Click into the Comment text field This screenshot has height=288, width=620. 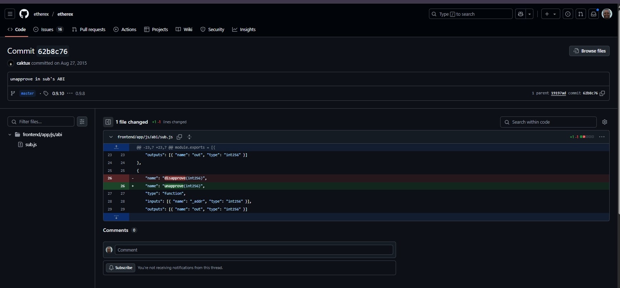coord(254,250)
